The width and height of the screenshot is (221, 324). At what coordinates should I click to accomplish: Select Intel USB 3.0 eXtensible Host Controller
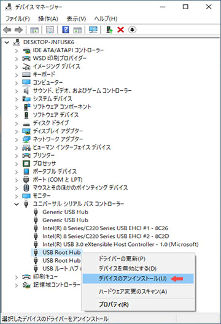point(120,244)
